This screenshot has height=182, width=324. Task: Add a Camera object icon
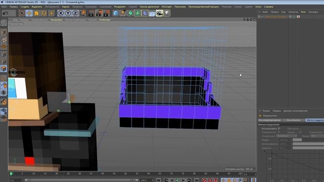coord(159,13)
